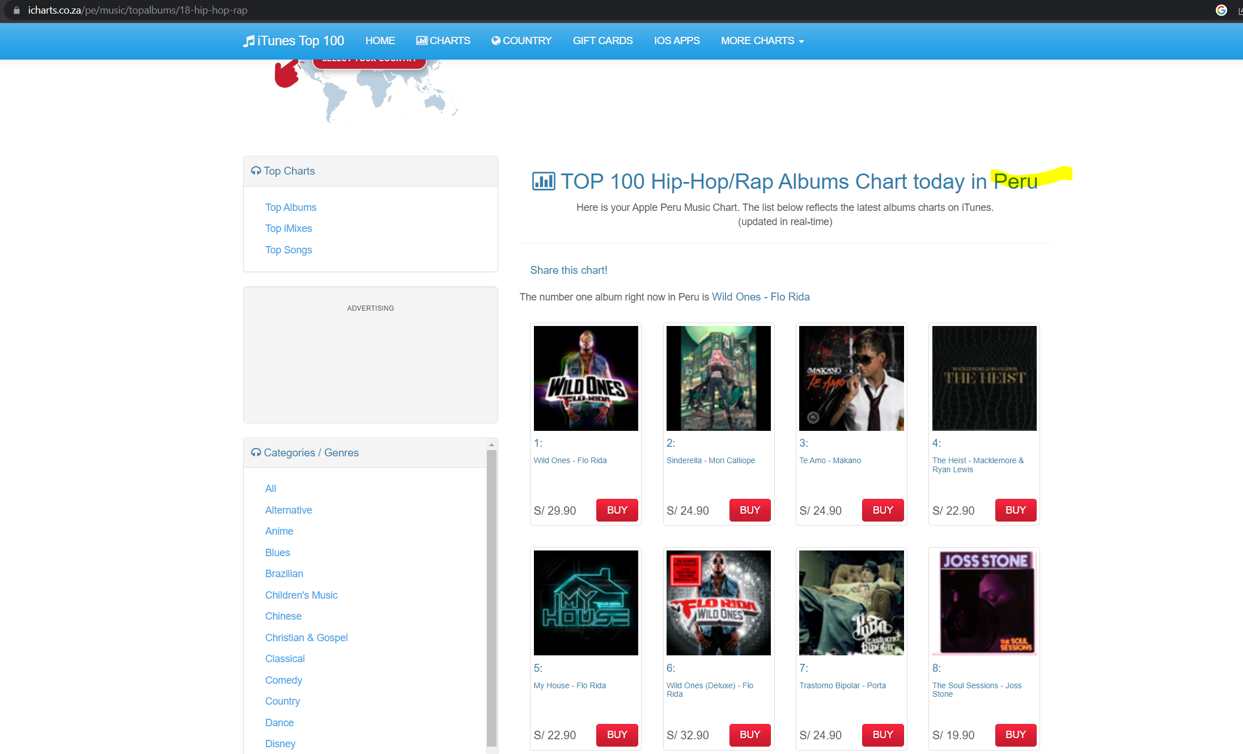The image size is (1243, 754).
Task: Buy Wild Ones (Deluxe) for S/ 32.90
Action: 749,735
